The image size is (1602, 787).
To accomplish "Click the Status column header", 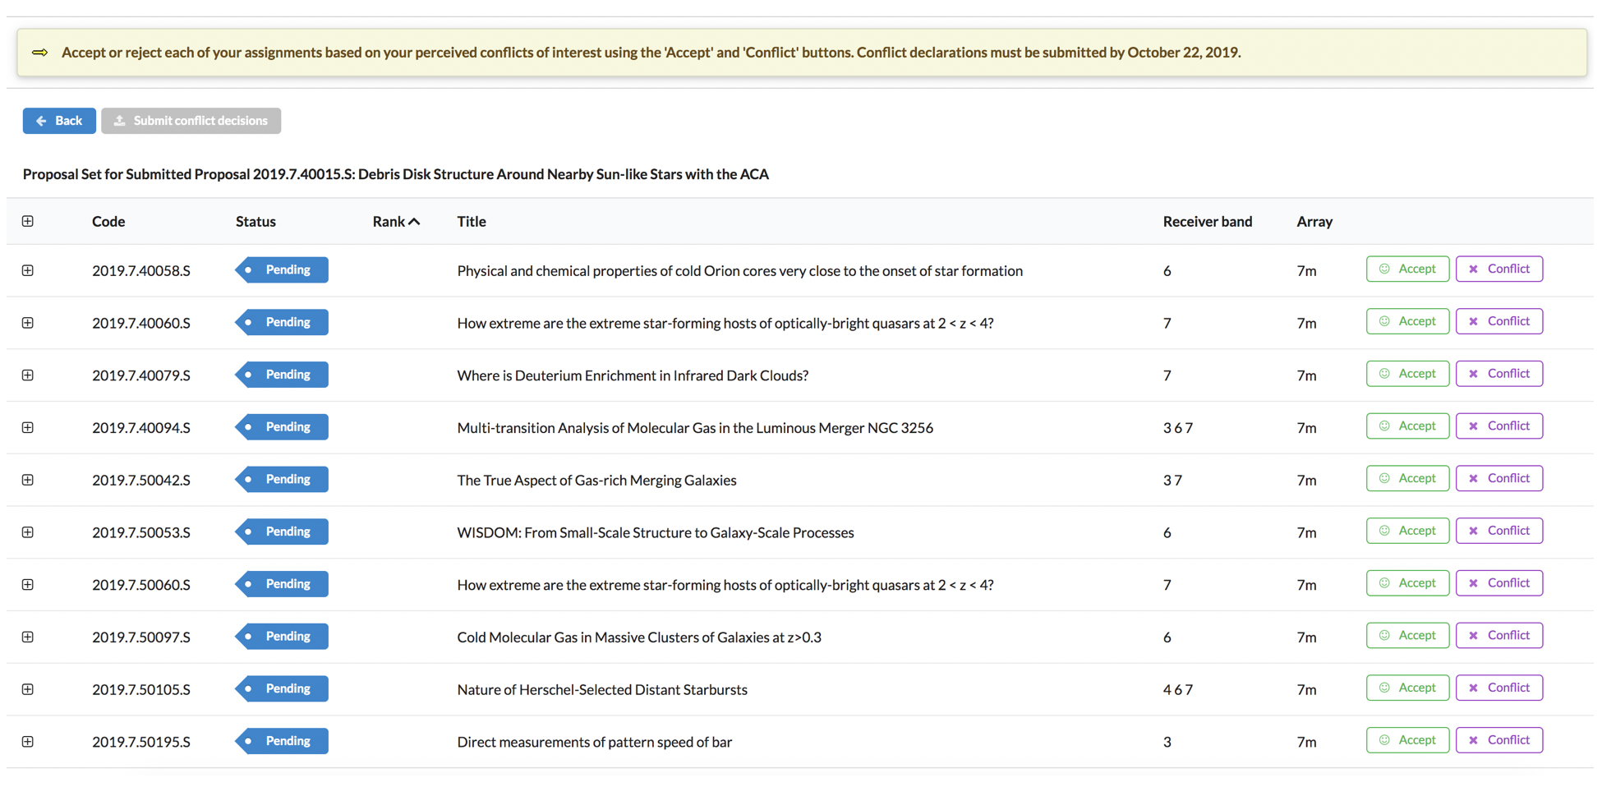I will 255,221.
